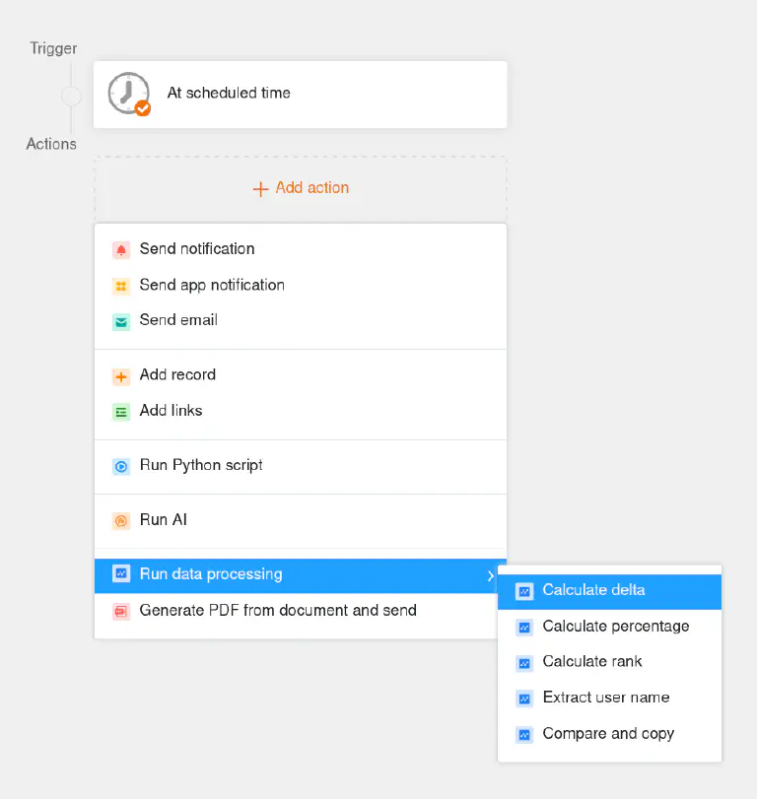Screen dimensions: 757x799
Task: Click the Run Python script icon
Action: pyautogui.click(x=122, y=465)
